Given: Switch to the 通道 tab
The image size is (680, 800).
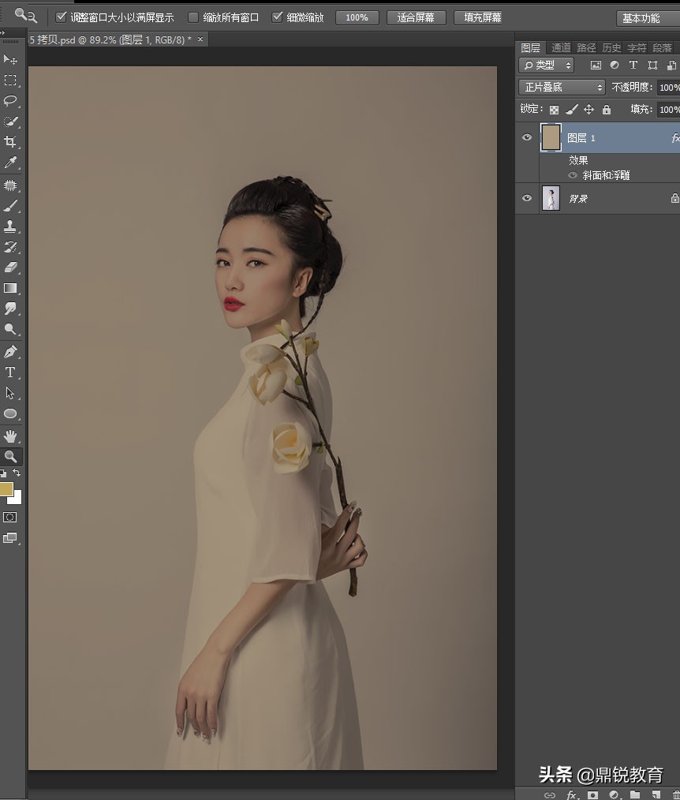Looking at the screenshot, I should (561, 47).
